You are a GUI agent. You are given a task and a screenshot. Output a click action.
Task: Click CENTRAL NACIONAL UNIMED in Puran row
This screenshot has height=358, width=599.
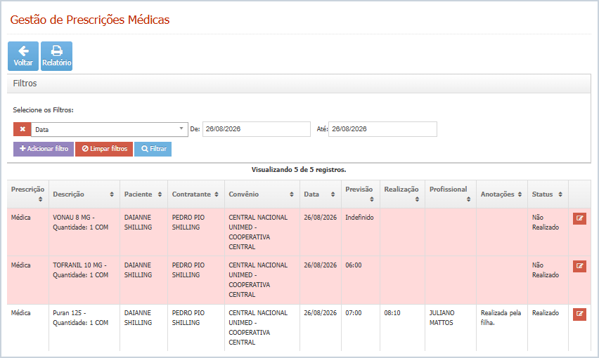point(258,328)
